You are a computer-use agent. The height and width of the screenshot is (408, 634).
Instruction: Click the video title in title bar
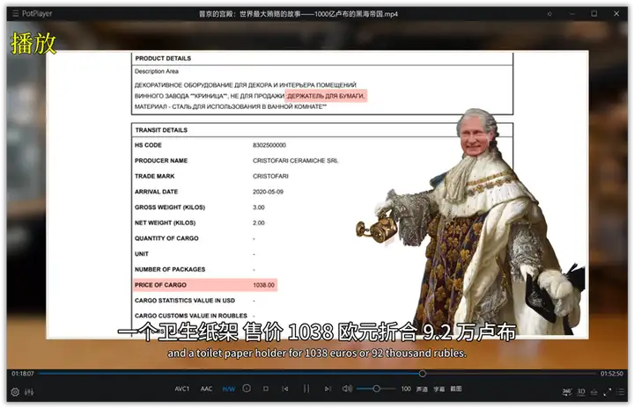click(299, 14)
